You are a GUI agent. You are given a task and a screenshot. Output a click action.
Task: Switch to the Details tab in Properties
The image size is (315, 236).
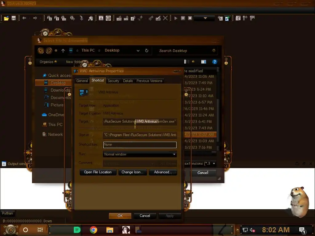128,81
